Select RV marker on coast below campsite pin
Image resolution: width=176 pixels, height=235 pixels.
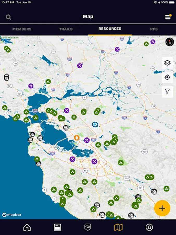tap(38, 163)
